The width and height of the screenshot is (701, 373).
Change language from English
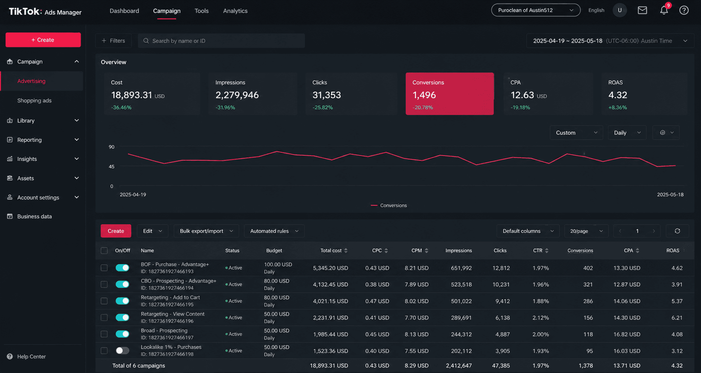point(596,10)
